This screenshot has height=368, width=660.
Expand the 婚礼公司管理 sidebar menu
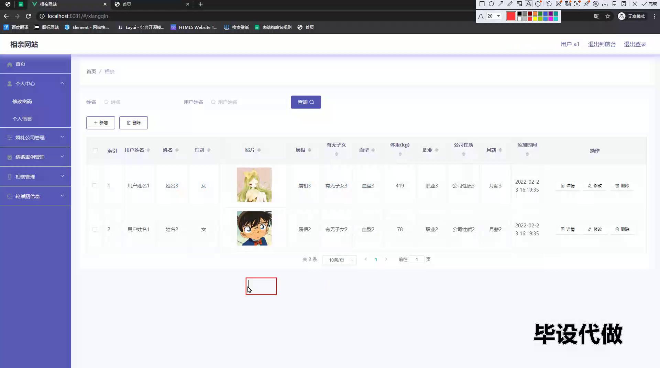[x=35, y=137]
